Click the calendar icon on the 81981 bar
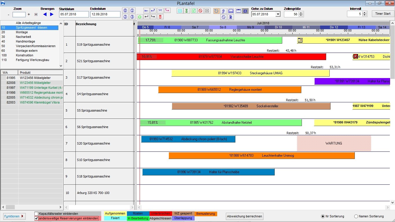 tap(300, 40)
